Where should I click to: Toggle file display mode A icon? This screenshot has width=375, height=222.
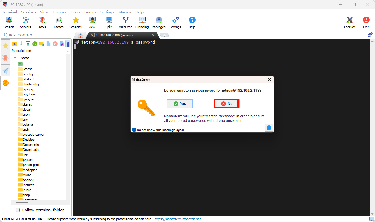click(62, 44)
